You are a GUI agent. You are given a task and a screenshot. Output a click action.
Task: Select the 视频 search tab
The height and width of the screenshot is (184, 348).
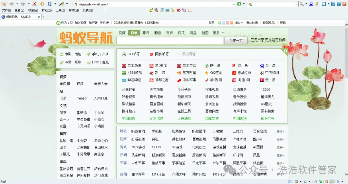click(x=122, y=33)
